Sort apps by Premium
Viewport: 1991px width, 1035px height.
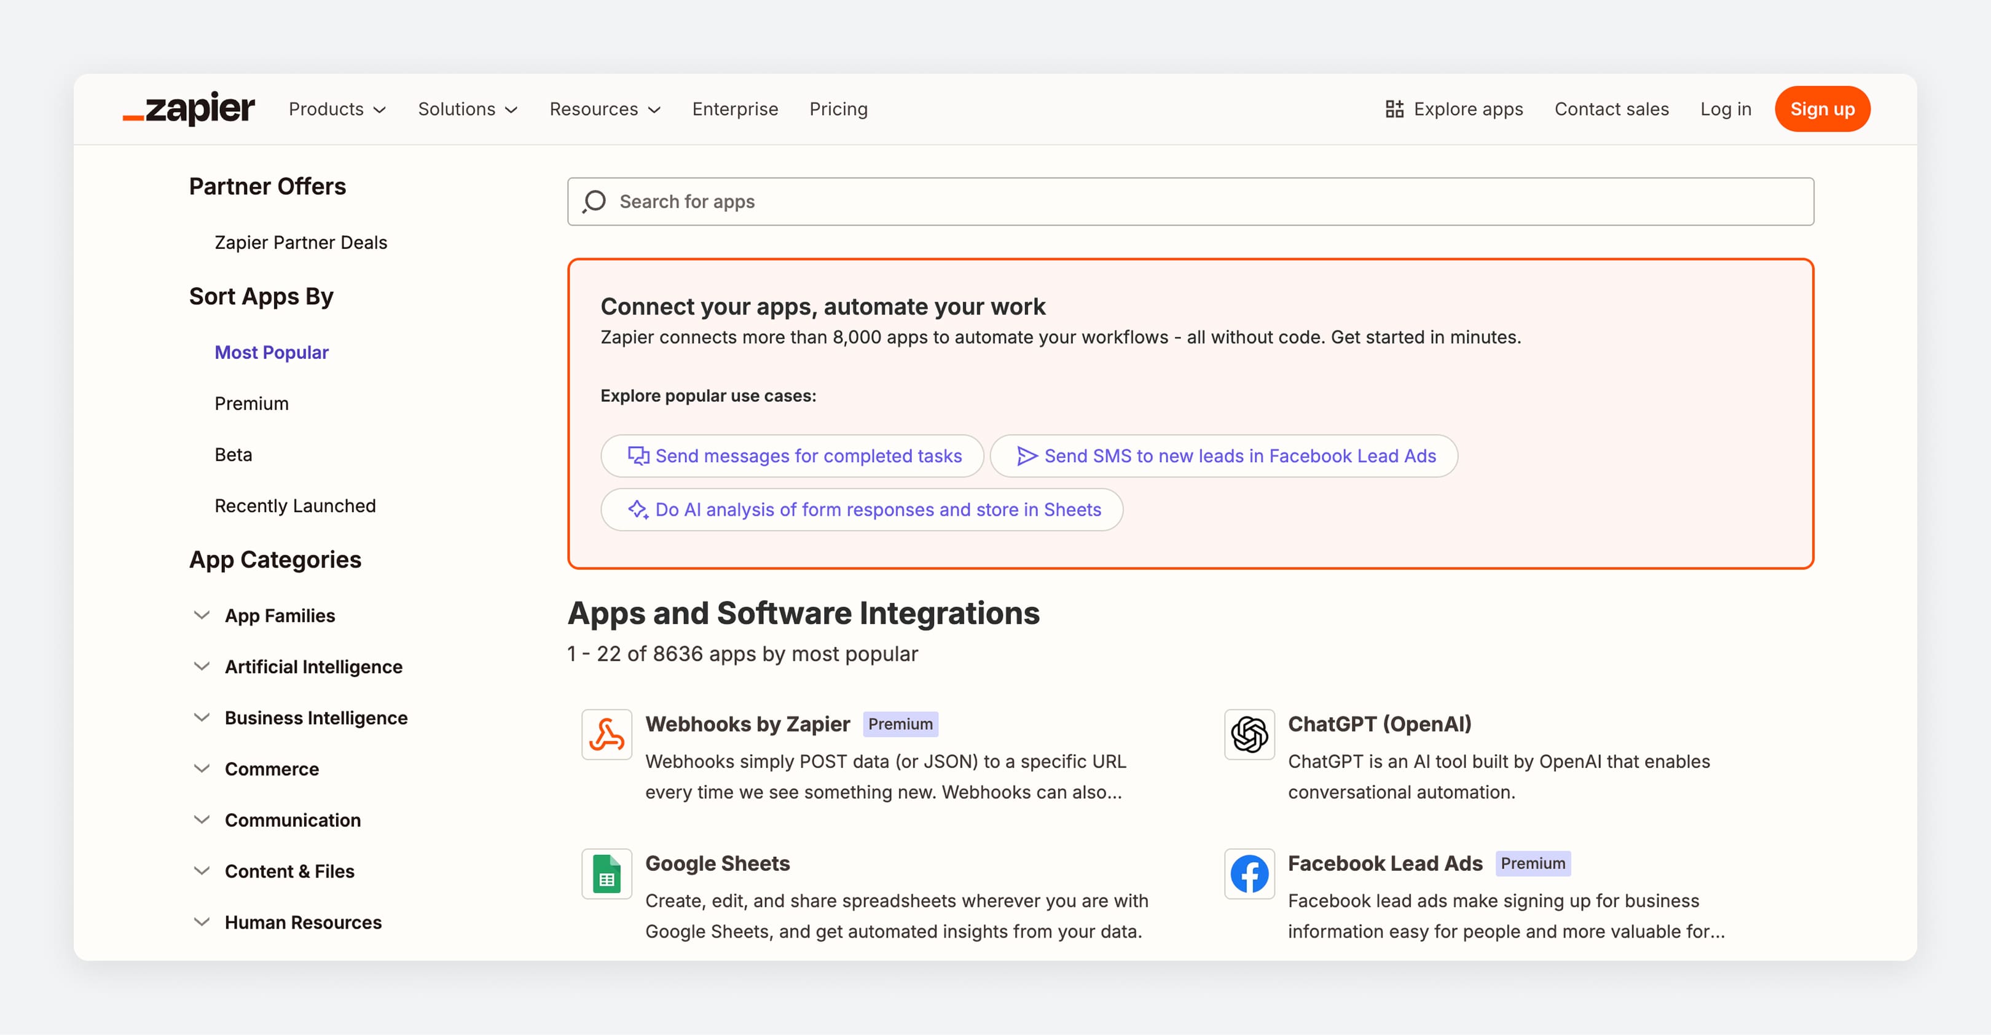[x=251, y=403]
